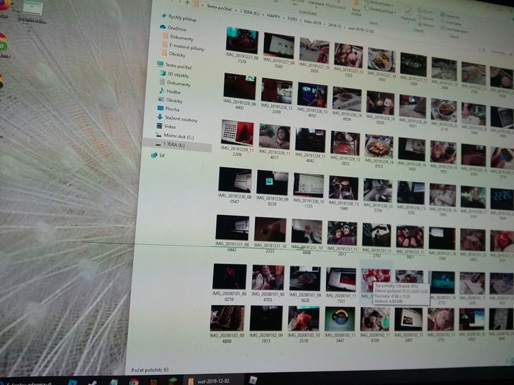
Task: Select thumbnail IMG_20191231_112617
Action: coord(342,239)
